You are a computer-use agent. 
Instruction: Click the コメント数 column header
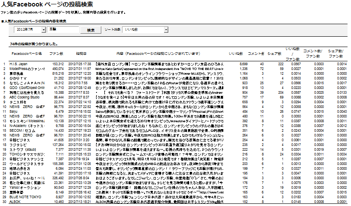pos(256,54)
